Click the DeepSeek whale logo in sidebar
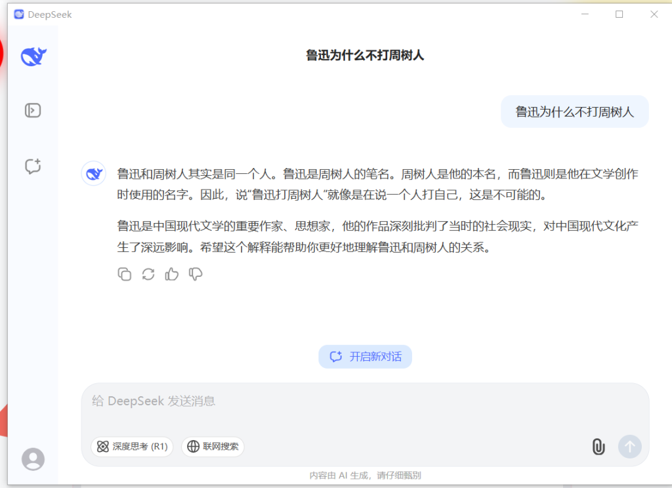The width and height of the screenshot is (672, 488). 33,56
